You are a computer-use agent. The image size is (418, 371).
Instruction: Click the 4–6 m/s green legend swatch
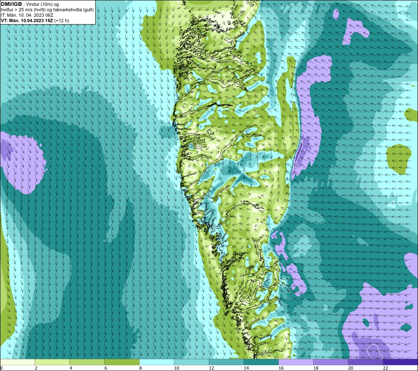[x=87, y=362]
